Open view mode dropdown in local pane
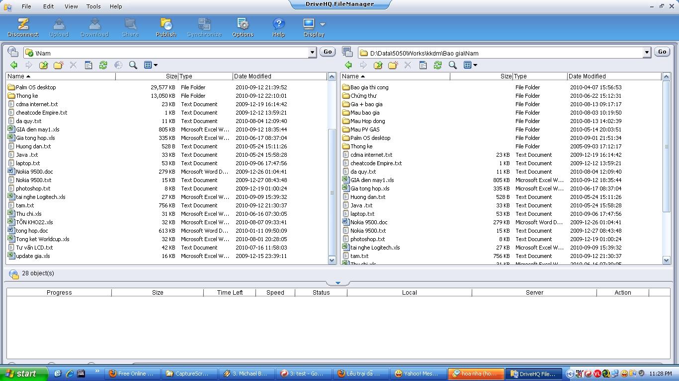The image size is (679, 381). pos(470,65)
